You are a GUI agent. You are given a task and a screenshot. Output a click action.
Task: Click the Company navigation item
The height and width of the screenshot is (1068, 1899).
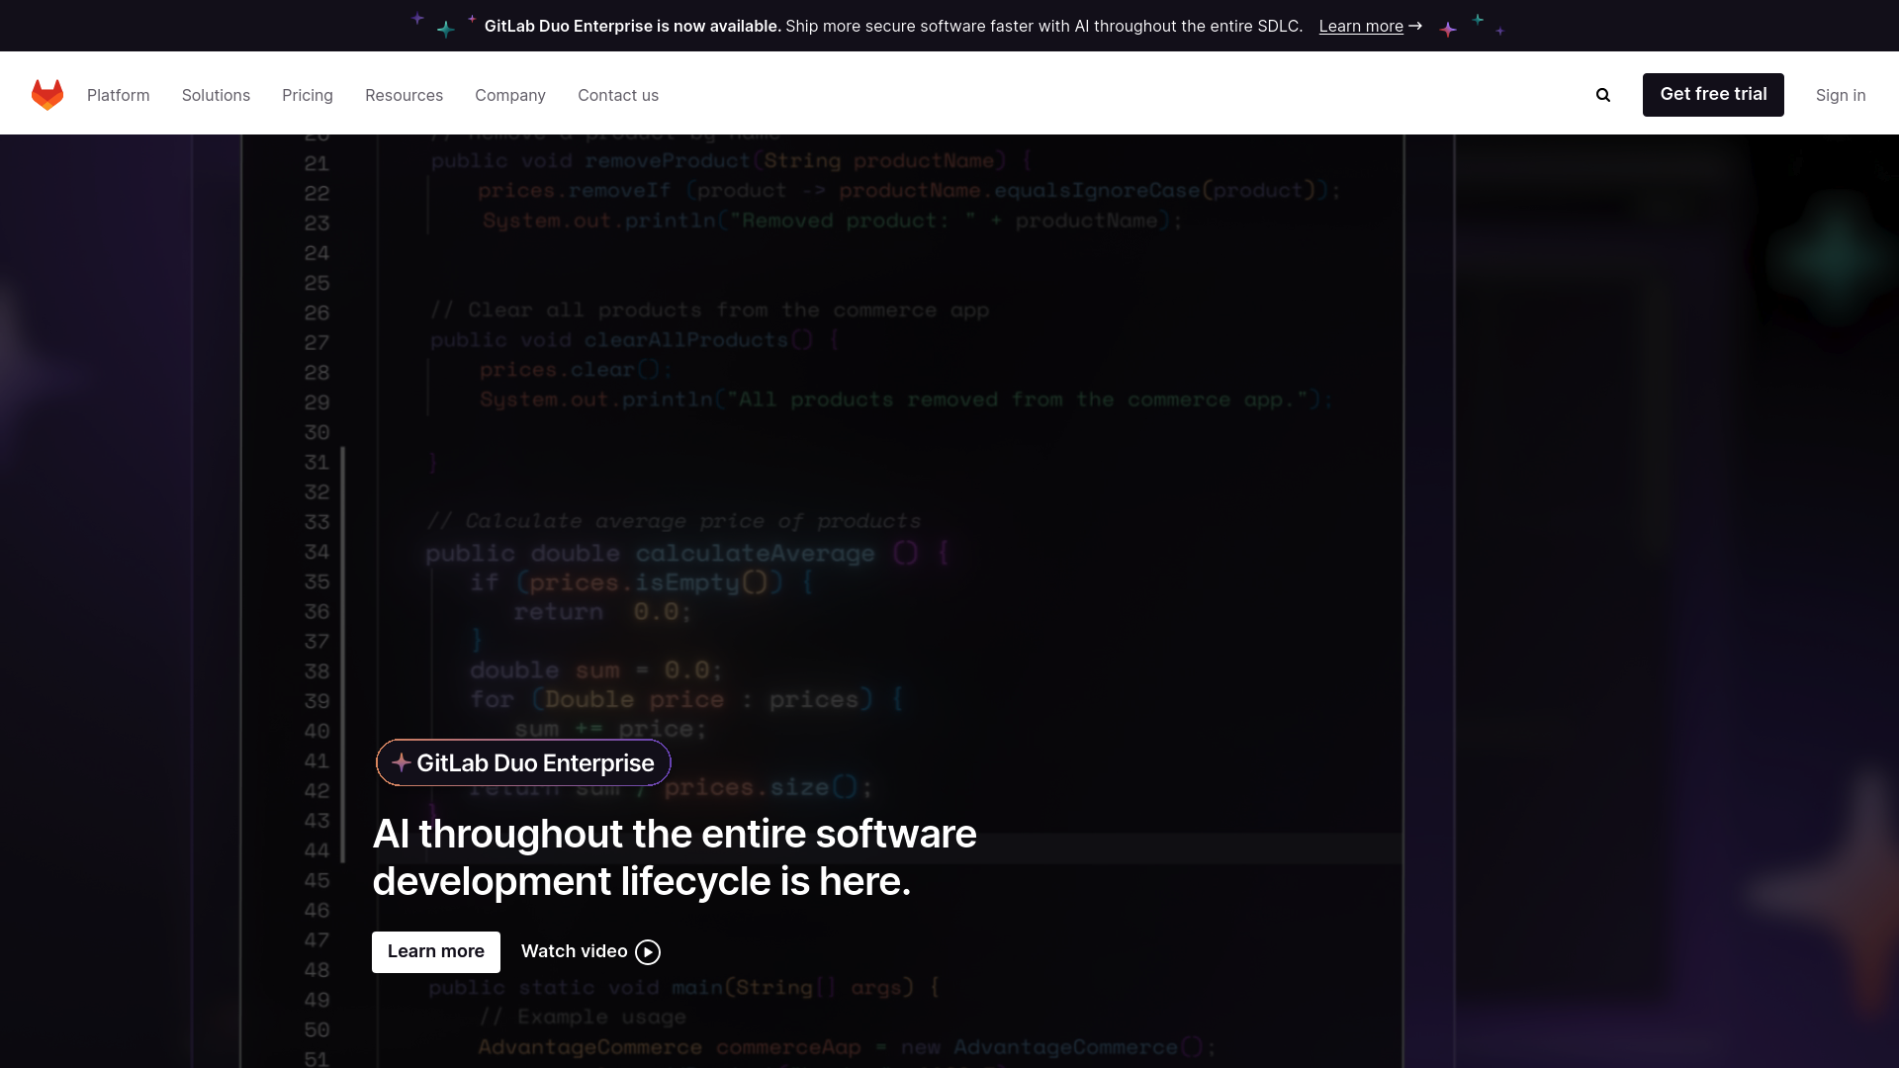pyautogui.click(x=510, y=94)
